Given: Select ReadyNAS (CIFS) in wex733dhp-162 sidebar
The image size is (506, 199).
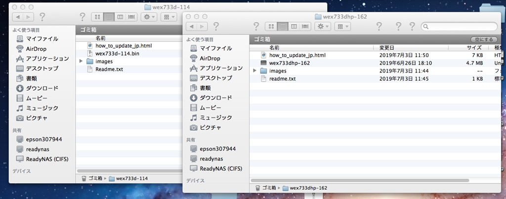Looking at the screenshot, I should [x=216, y=168].
